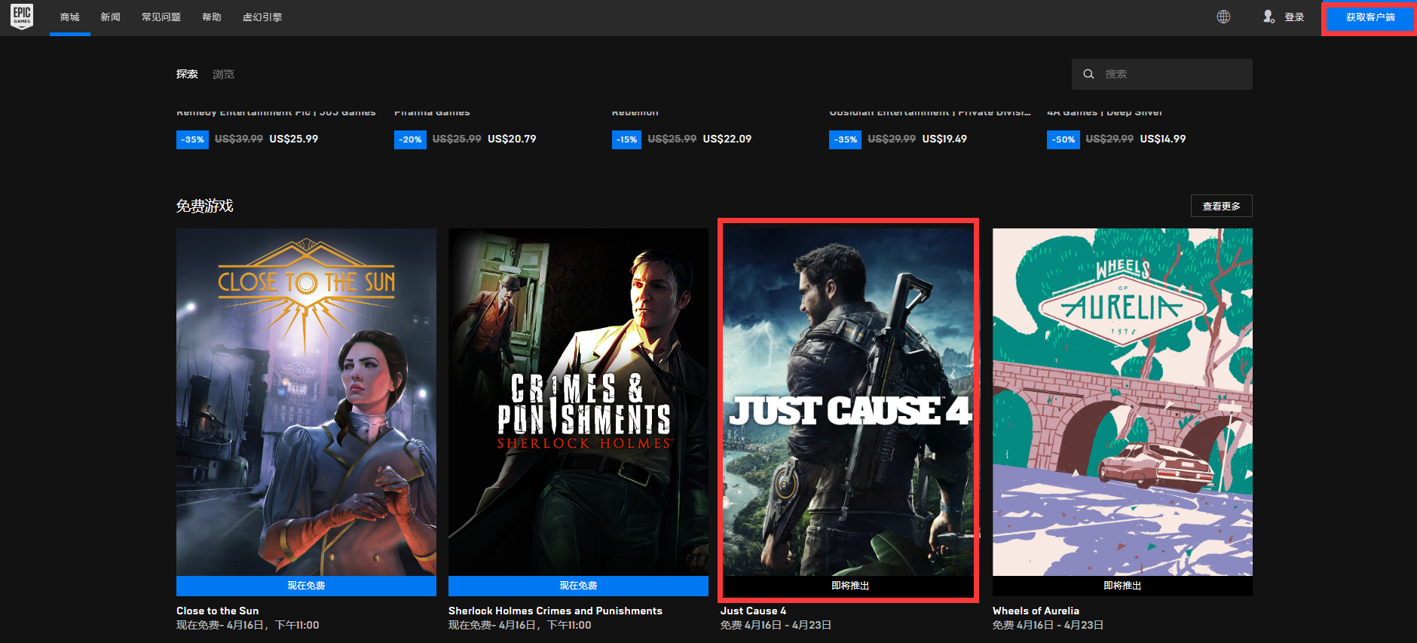Click the Wheels of Aurelia title link
The image size is (1417, 643).
1036,611
